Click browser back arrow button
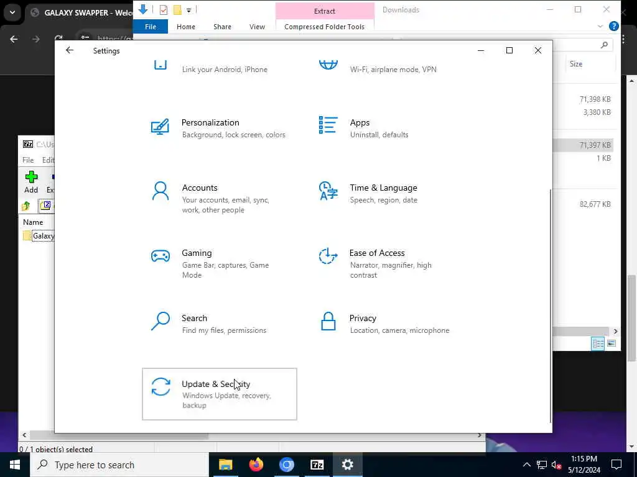 point(14,39)
